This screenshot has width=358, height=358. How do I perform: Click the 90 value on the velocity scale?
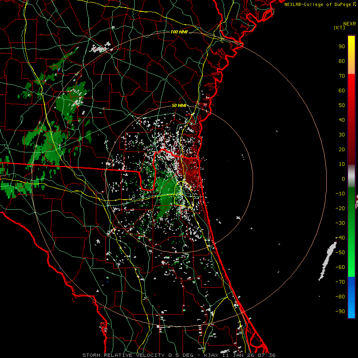(x=342, y=47)
